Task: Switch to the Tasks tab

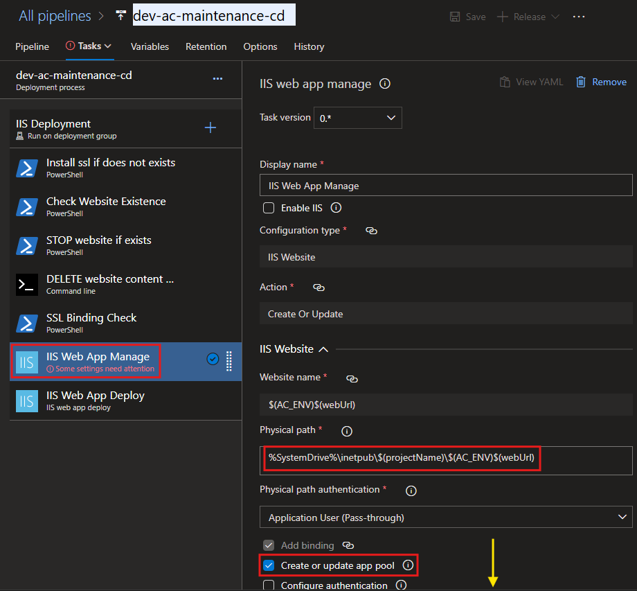Action: point(89,46)
